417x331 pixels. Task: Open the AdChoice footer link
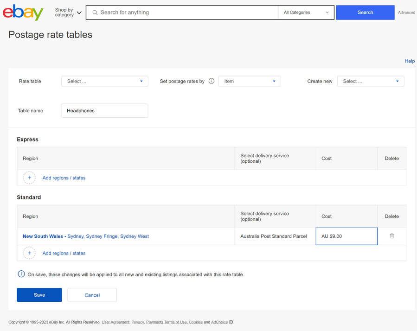[219, 322]
